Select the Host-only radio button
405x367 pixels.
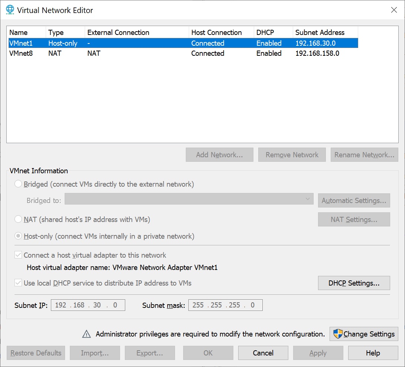(18, 236)
